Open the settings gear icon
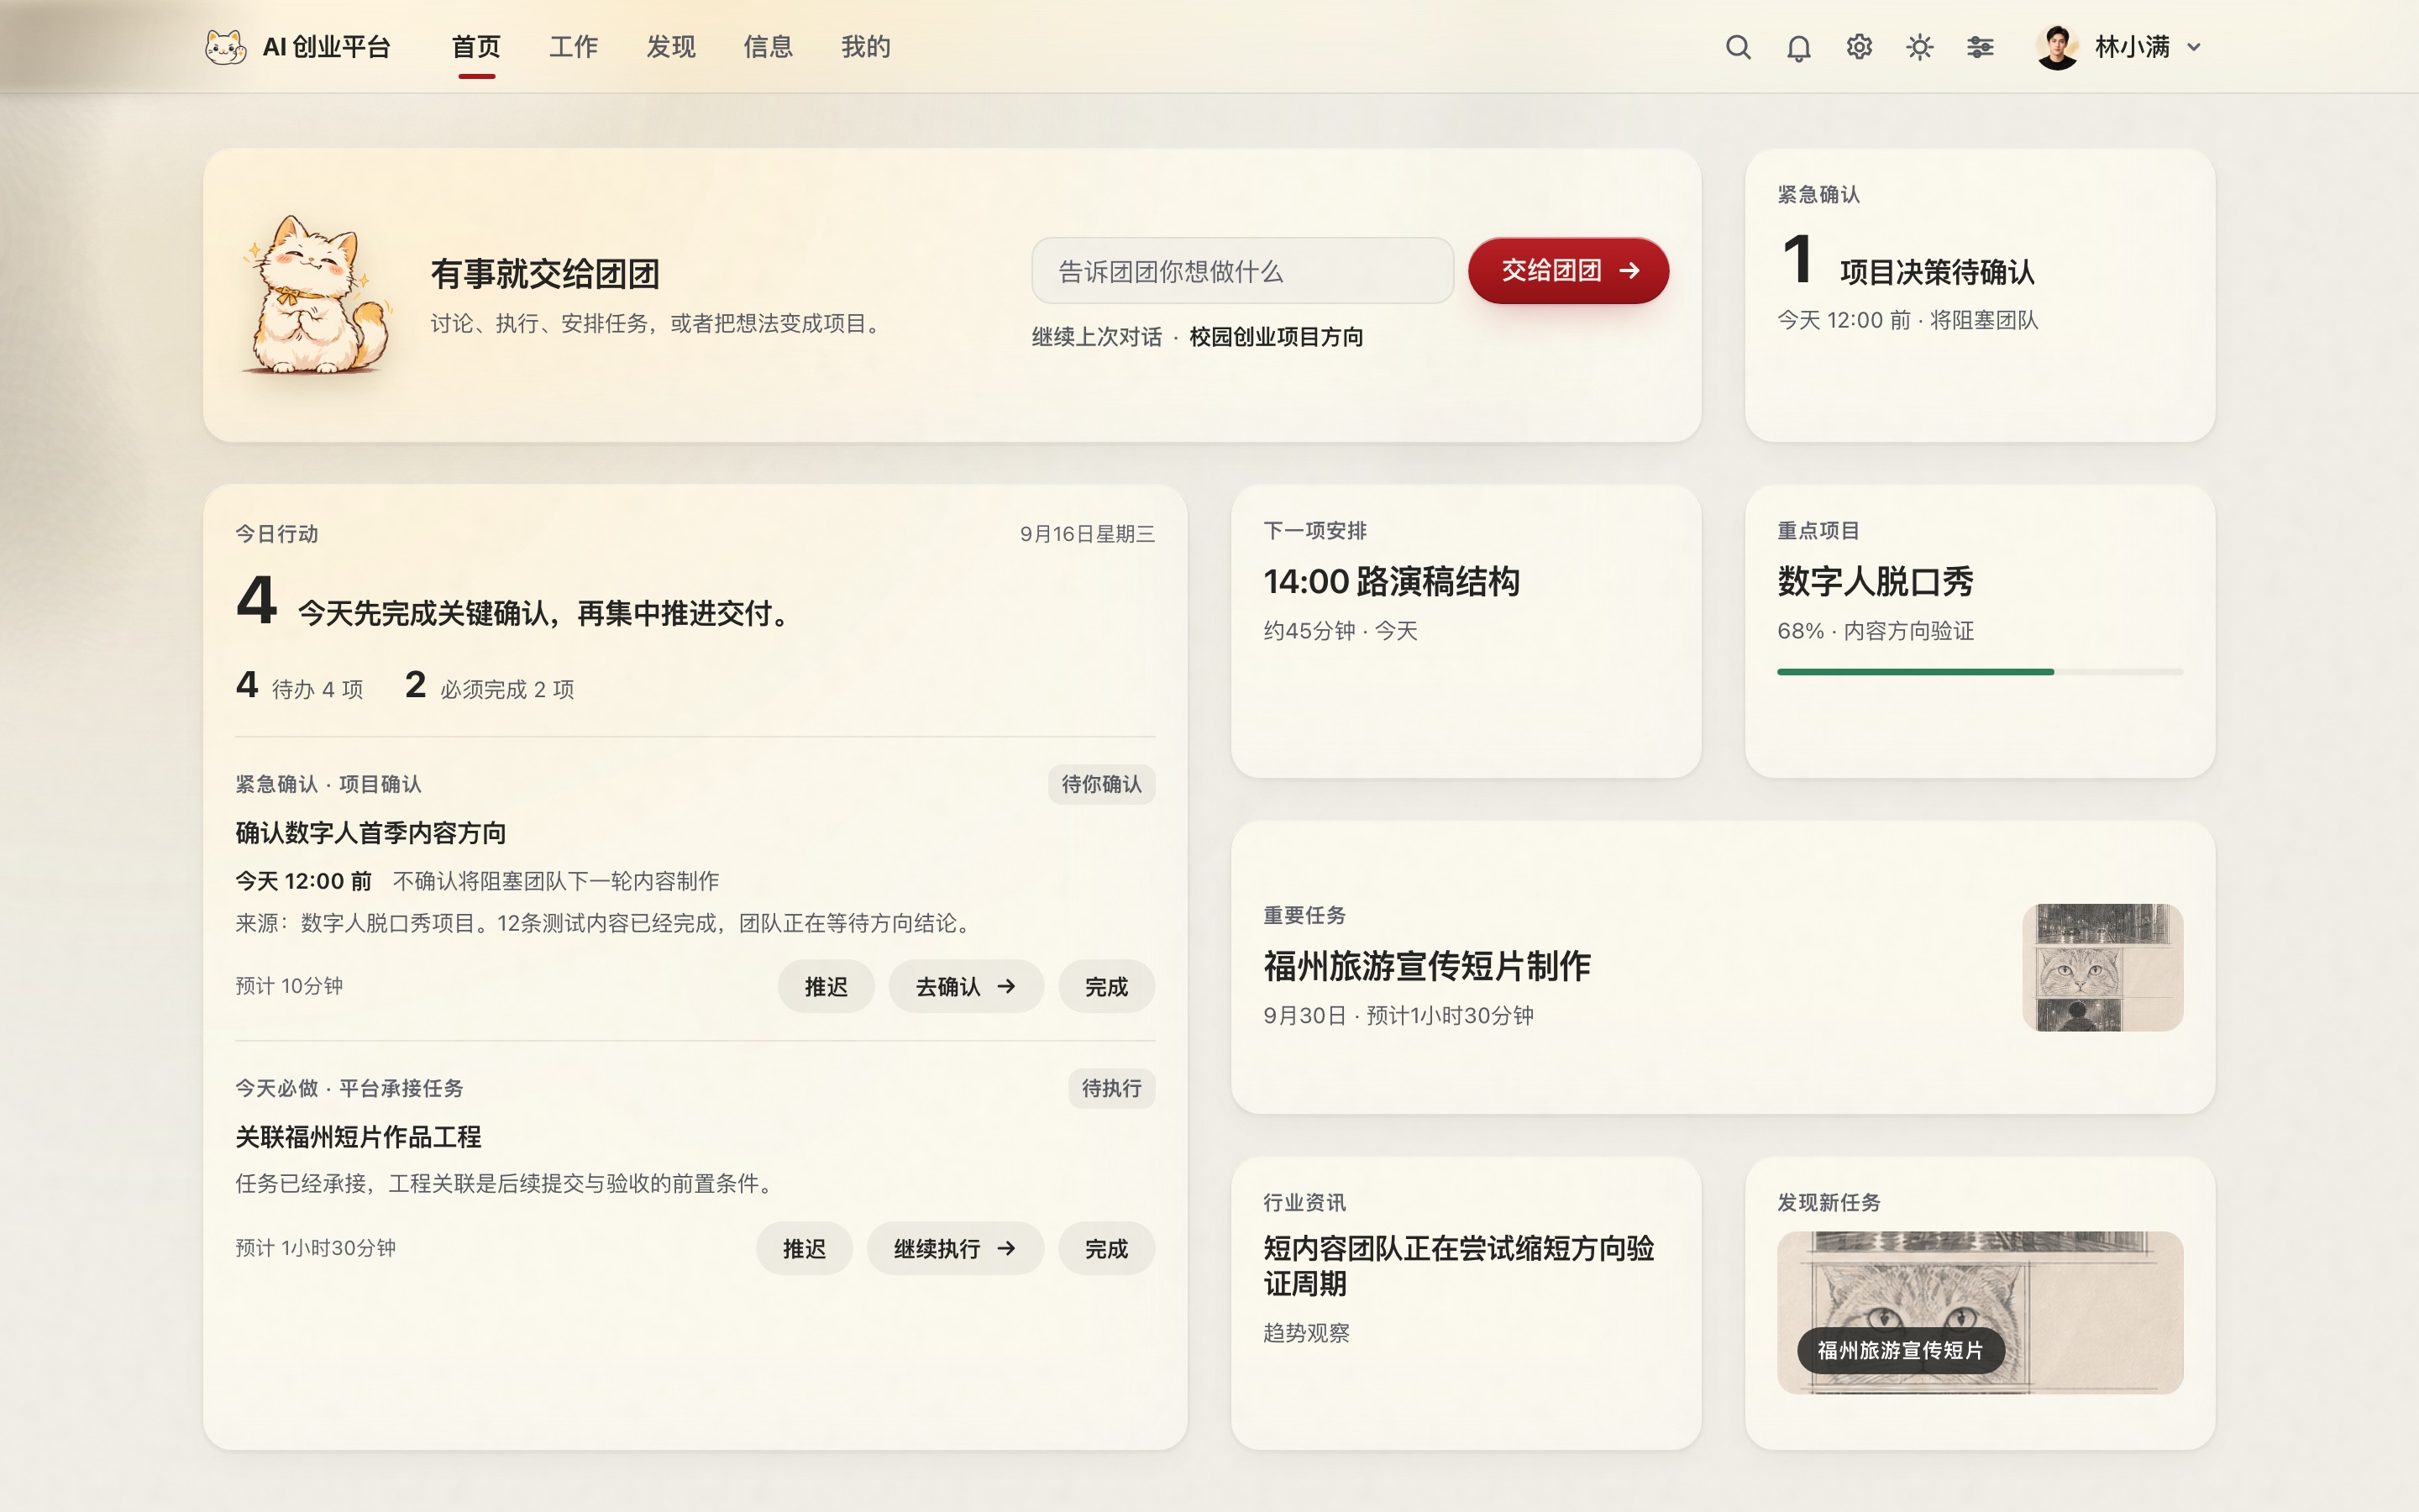2419x1512 pixels. click(1858, 47)
